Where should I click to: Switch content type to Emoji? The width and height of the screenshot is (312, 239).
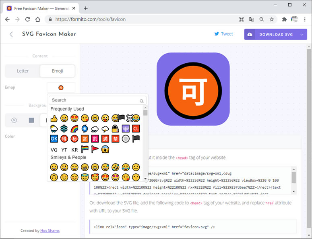pyautogui.click(x=57, y=71)
